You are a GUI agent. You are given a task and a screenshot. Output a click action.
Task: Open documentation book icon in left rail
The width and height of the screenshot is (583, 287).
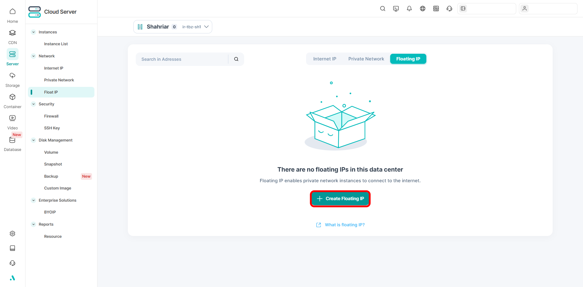12,248
